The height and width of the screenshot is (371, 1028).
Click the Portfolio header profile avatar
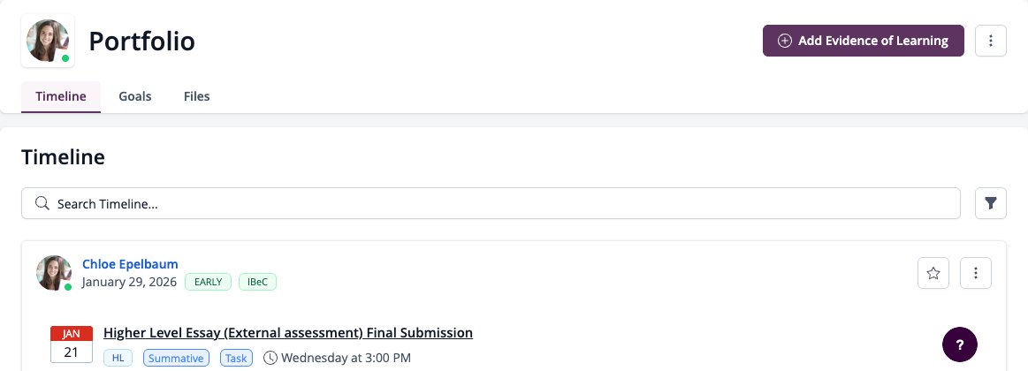tap(48, 41)
